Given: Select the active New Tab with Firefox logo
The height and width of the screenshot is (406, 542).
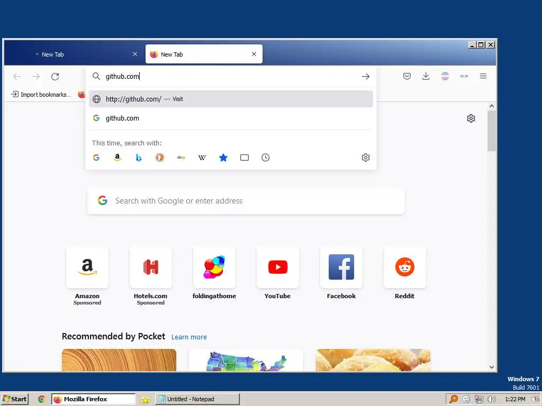Looking at the screenshot, I should [x=204, y=54].
